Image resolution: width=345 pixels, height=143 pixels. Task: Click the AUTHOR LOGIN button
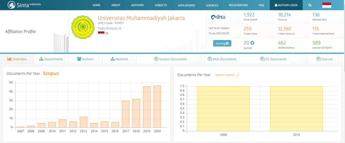(x=286, y=5)
